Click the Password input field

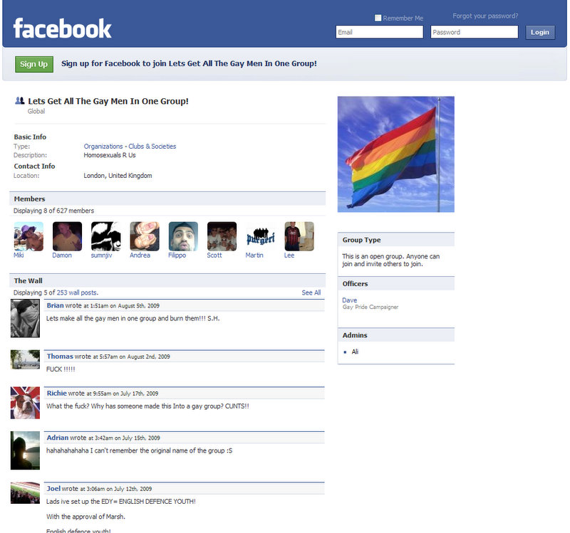(x=475, y=32)
